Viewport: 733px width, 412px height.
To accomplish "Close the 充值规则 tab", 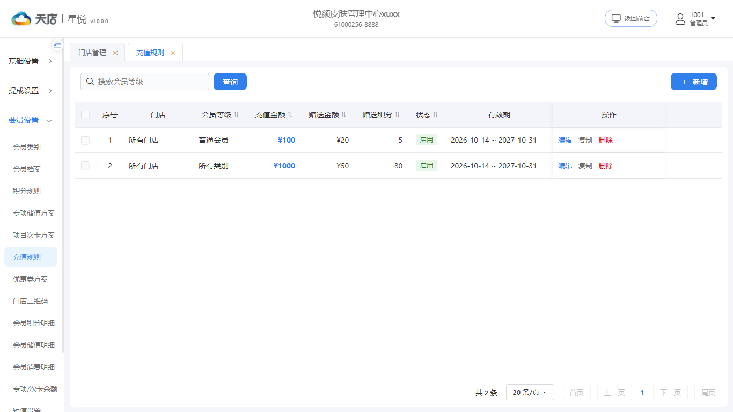I will [x=173, y=53].
